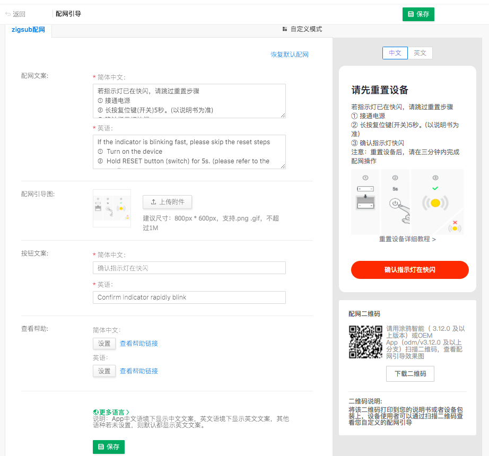
Task: Click the device reset illustration in the preview
Action: point(410,201)
